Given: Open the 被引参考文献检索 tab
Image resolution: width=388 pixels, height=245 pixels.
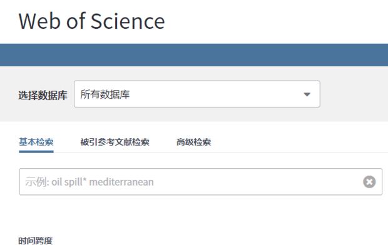Looking at the screenshot, I should [115, 142].
